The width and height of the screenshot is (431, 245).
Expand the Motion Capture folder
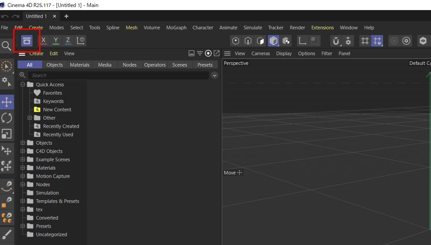point(23,176)
